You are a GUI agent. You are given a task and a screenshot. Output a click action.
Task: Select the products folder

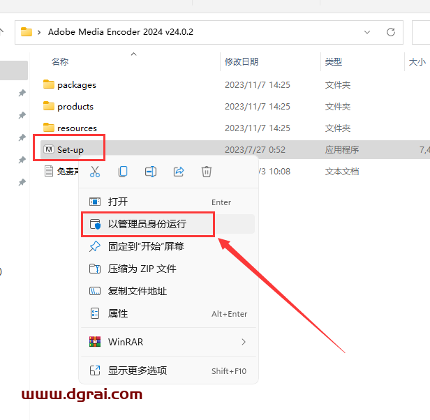point(75,106)
